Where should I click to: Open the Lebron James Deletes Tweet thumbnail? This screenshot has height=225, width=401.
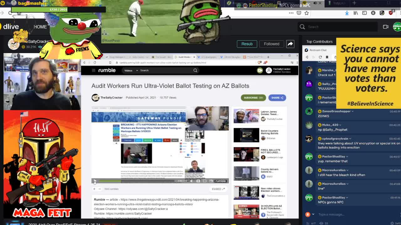[246, 116]
